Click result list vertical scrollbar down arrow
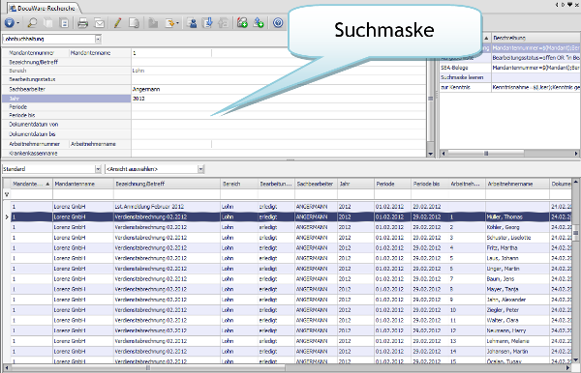 click(x=575, y=359)
